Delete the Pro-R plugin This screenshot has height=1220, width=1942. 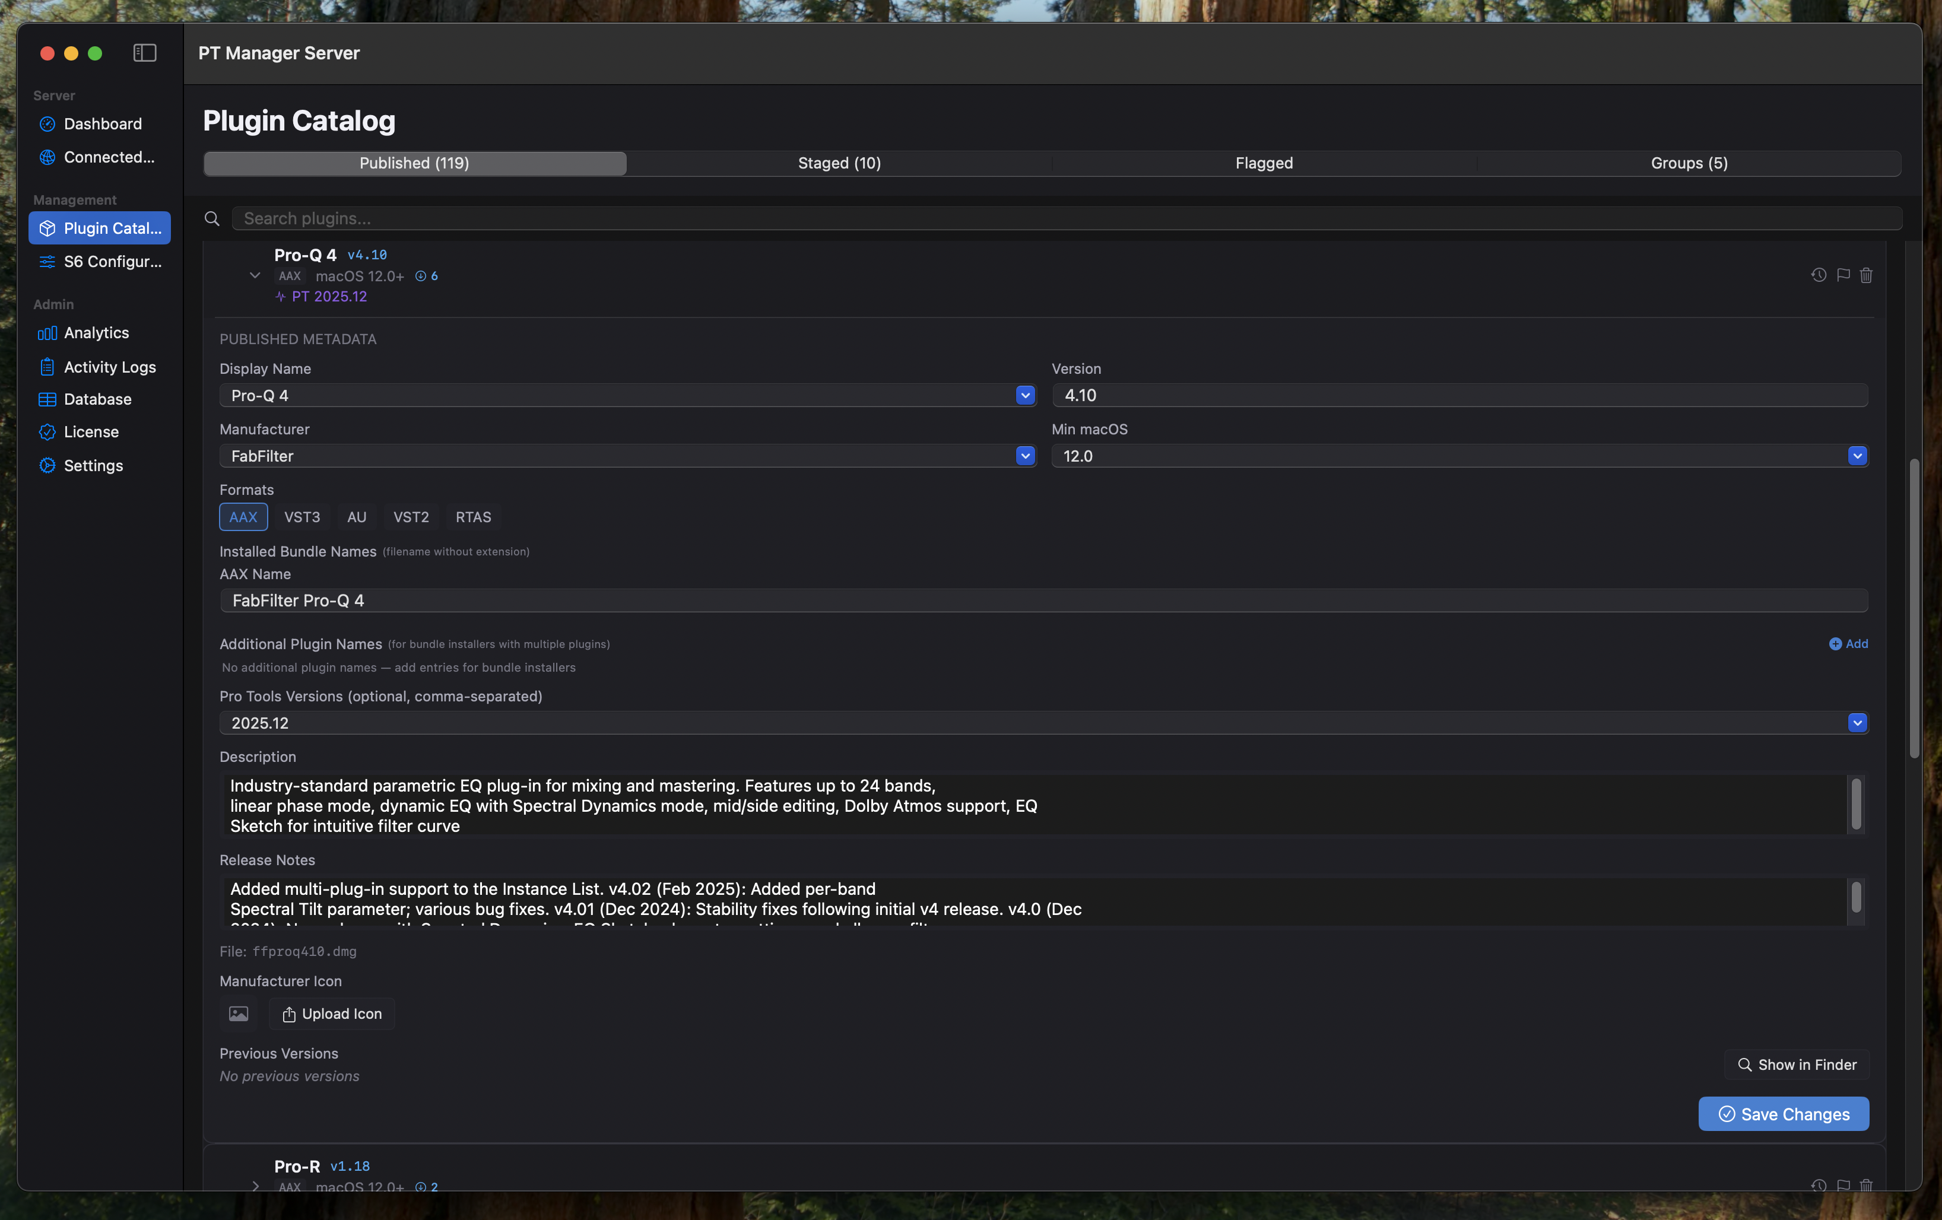(x=1866, y=1186)
